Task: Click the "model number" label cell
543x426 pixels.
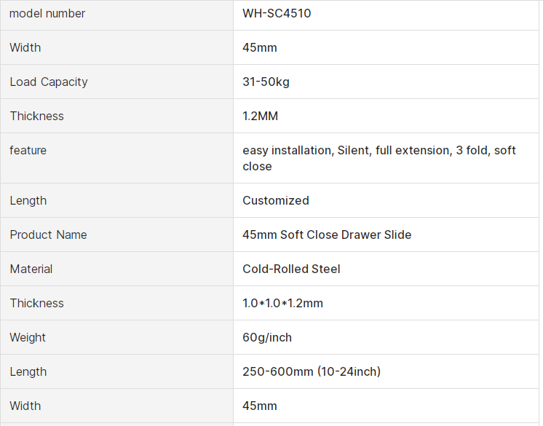Action: [47, 13]
